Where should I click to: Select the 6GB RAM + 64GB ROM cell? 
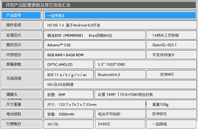tap(94, 55)
